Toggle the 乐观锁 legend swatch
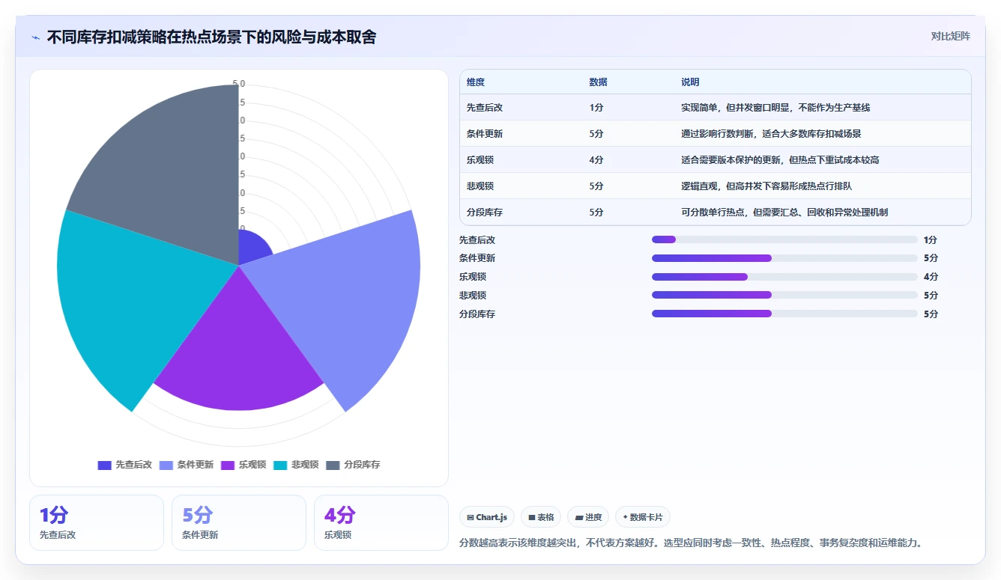The height and width of the screenshot is (580, 1001). coord(228,465)
